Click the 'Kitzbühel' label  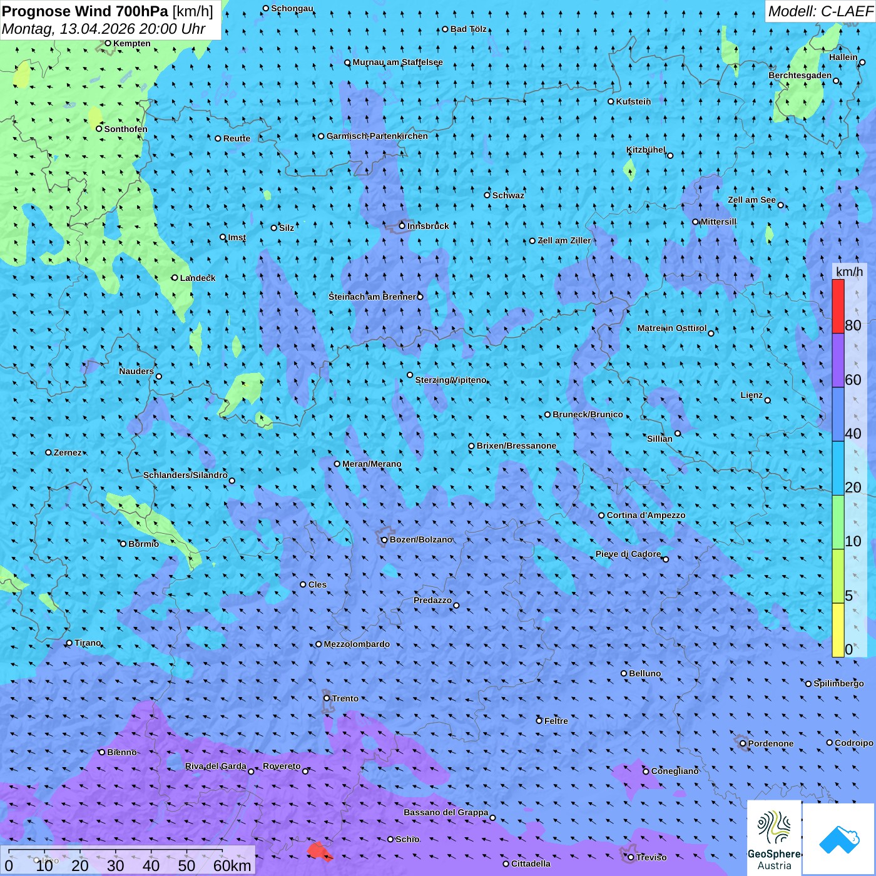point(646,150)
